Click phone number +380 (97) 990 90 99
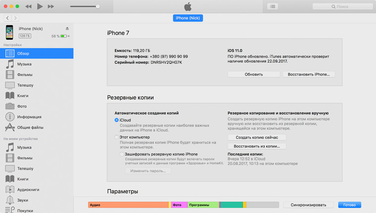This screenshot has width=376, height=213. 169,56
